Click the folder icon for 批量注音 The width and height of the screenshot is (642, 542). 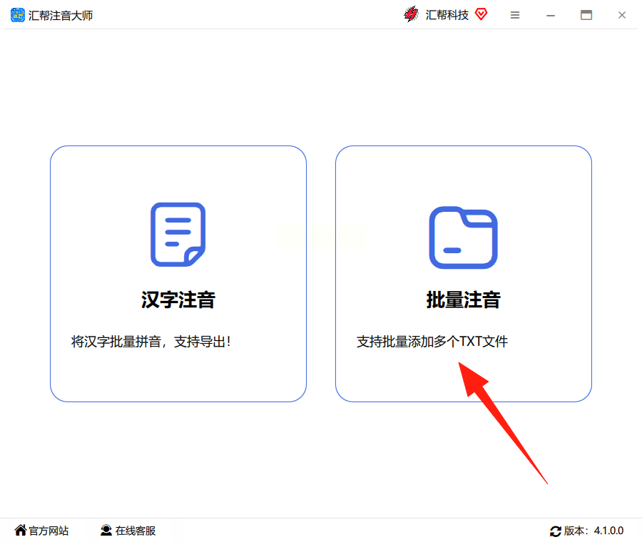click(463, 237)
